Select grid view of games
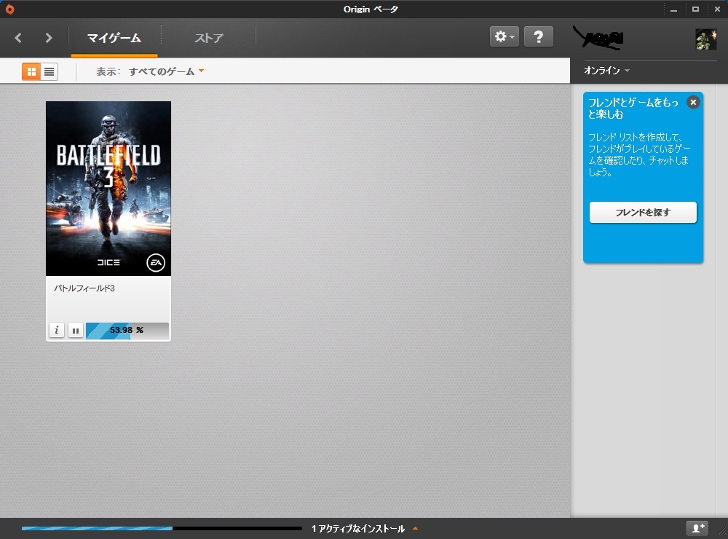The width and height of the screenshot is (728, 539). click(31, 71)
